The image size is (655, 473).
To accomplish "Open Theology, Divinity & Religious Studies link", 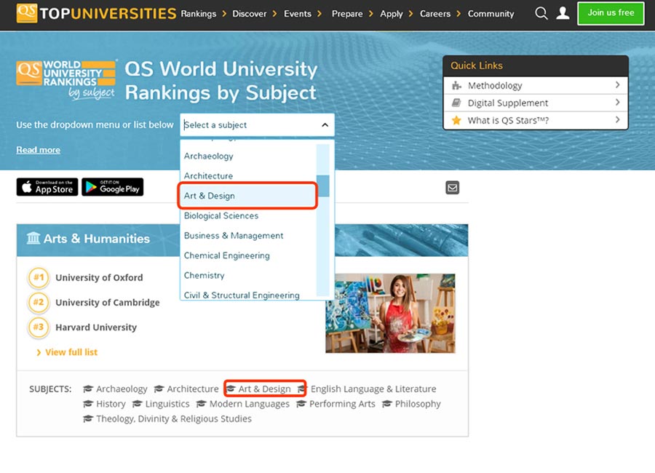I will pos(174,418).
